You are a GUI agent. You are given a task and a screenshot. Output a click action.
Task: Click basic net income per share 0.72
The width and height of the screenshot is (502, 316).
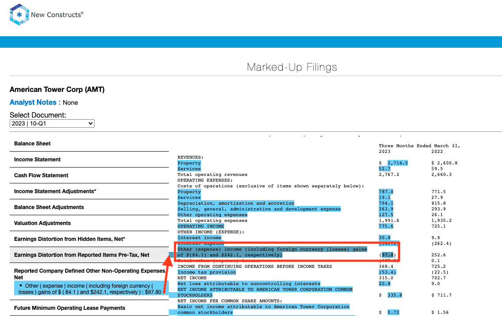(393, 312)
